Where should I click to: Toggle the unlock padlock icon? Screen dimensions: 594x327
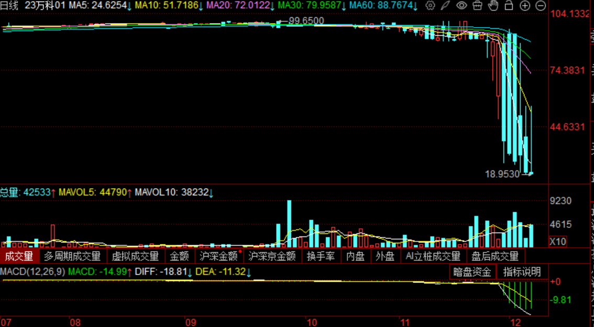tap(509, 5)
